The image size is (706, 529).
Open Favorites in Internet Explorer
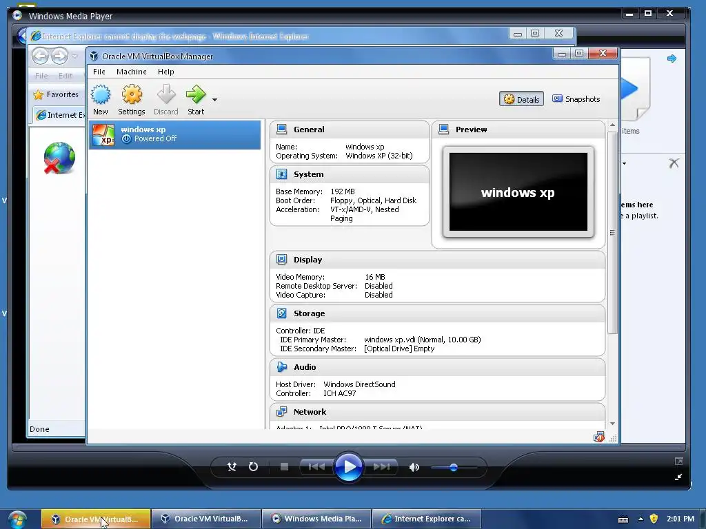pyautogui.click(x=57, y=94)
